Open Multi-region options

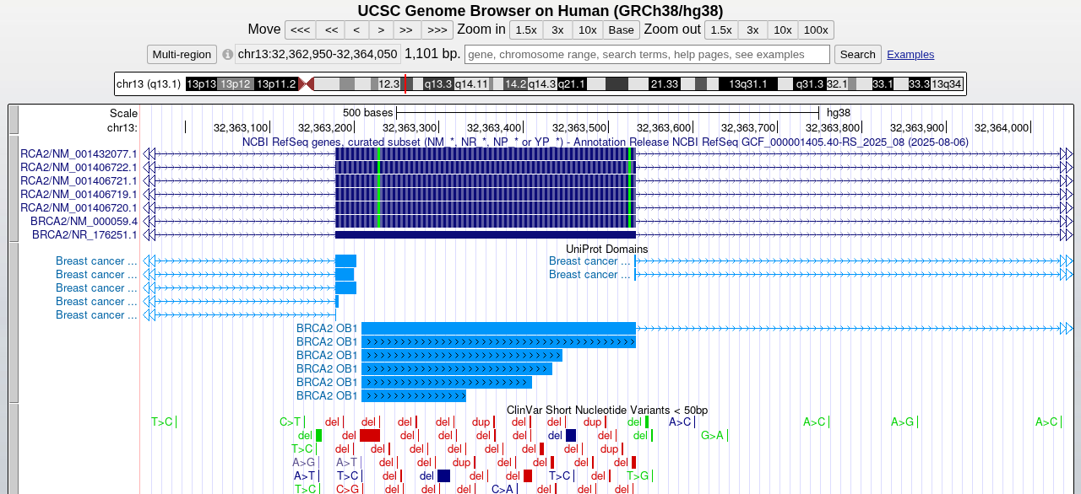point(182,55)
